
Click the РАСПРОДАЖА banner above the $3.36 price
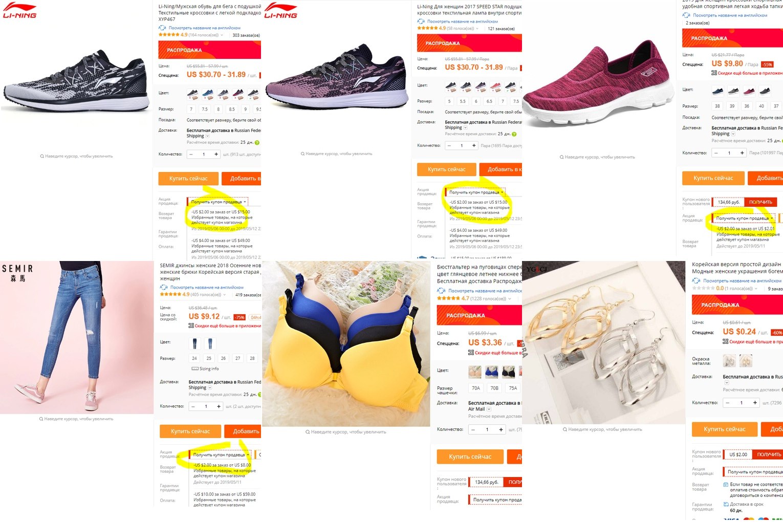coord(479,315)
